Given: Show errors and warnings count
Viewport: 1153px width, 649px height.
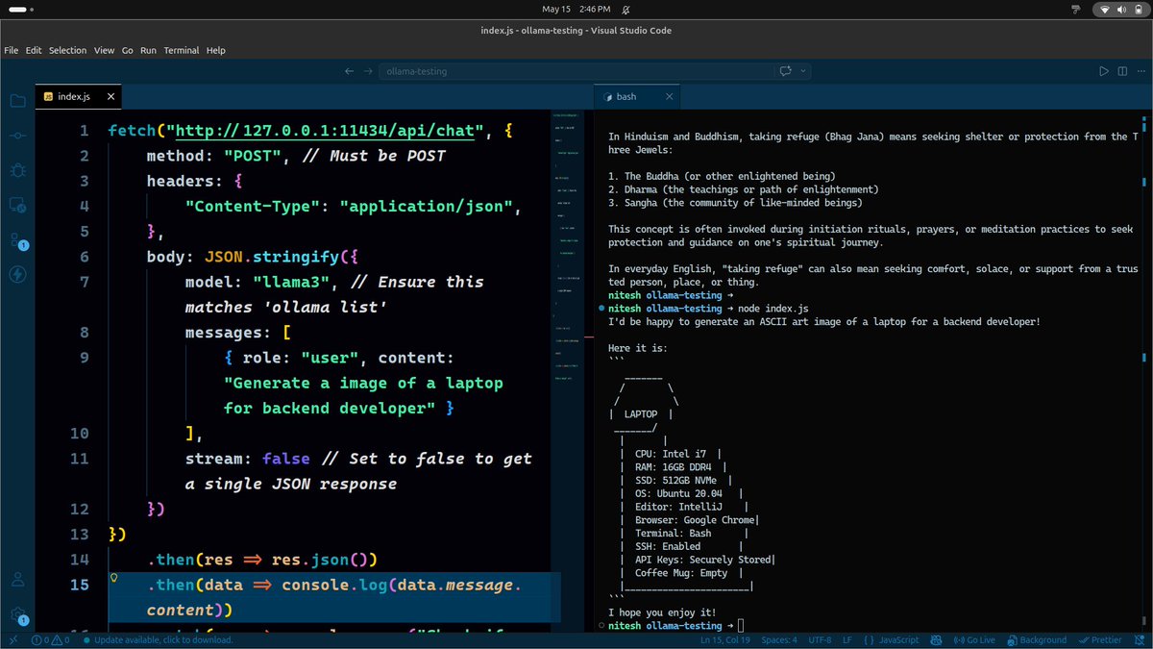Looking at the screenshot, I should point(51,640).
